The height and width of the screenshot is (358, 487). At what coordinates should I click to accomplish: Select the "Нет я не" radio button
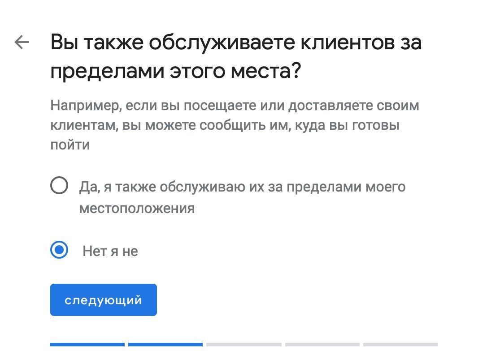click(x=59, y=250)
